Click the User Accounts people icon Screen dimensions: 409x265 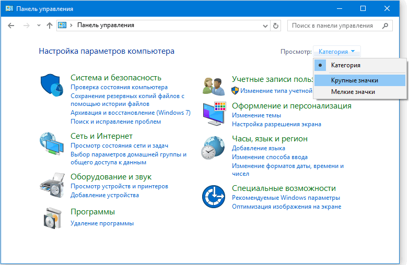213,85
